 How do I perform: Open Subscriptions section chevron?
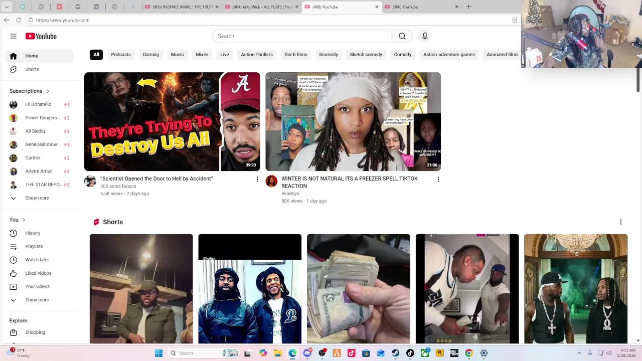[48, 91]
